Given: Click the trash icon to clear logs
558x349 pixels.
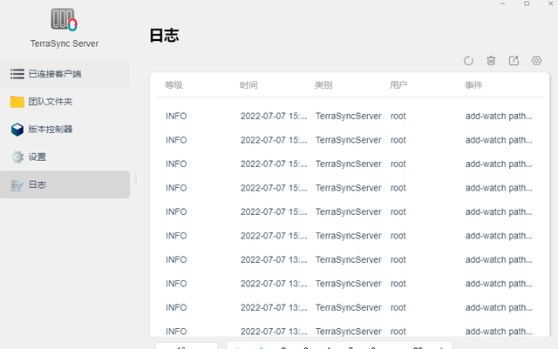Looking at the screenshot, I should [491, 61].
